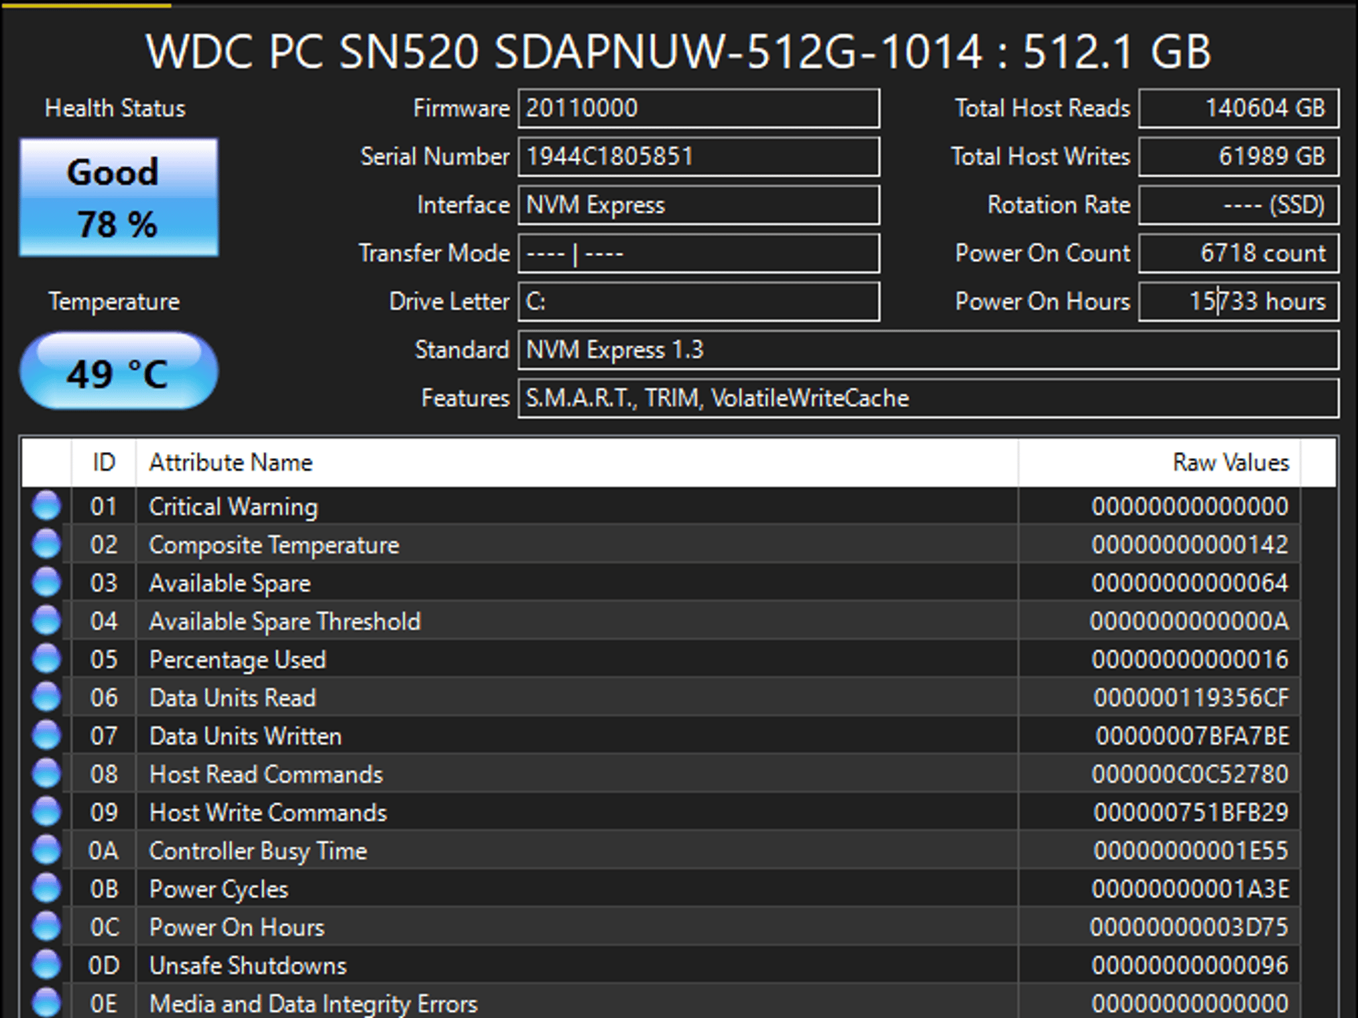The image size is (1358, 1018).
Task: Click raw value 000000751BFB29
Action: 1192,813
